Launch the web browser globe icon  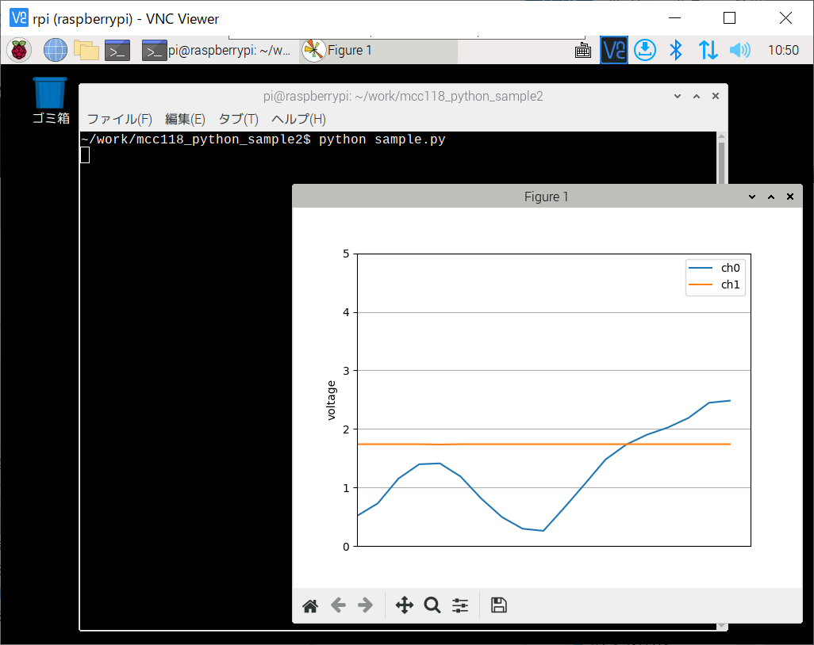pyautogui.click(x=55, y=51)
